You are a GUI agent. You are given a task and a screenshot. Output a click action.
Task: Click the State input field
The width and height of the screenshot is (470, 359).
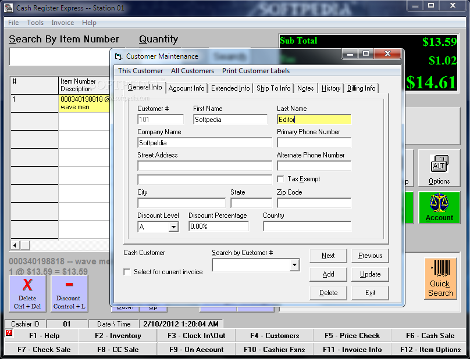[251, 203]
